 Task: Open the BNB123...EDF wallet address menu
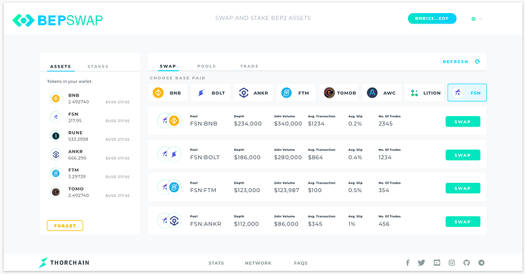coord(432,19)
